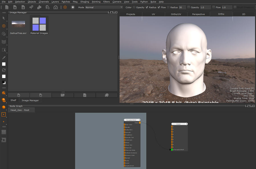Toggle the Flow checkbox next to Radius
This screenshot has width=256, height=169.
click(159, 7)
